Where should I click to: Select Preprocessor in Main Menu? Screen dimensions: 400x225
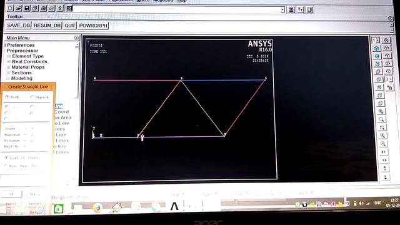(x=22, y=51)
